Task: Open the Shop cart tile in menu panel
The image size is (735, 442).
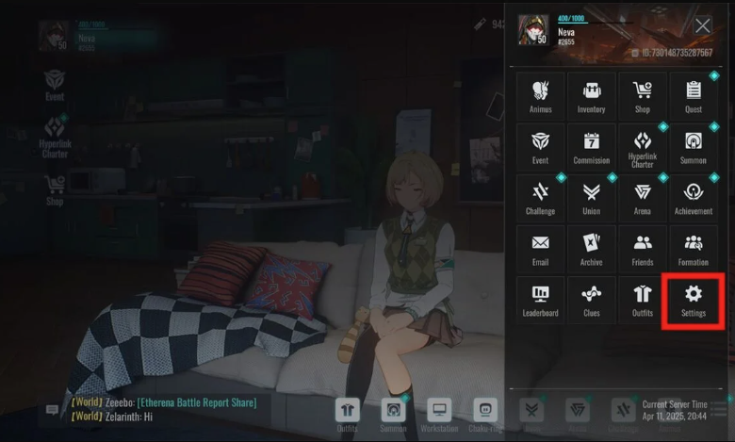Action: click(x=643, y=96)
